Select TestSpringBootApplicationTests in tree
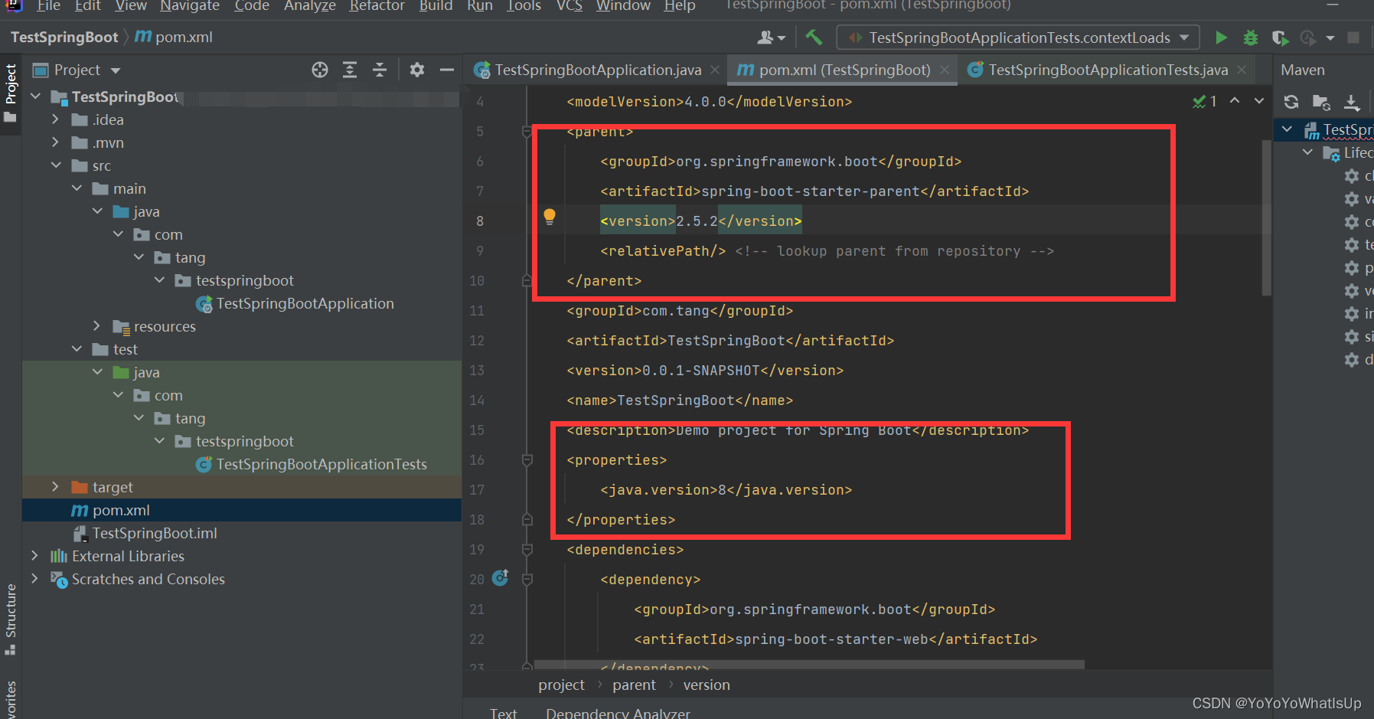This screenshot has height=719, width=1374. [321, 465]
